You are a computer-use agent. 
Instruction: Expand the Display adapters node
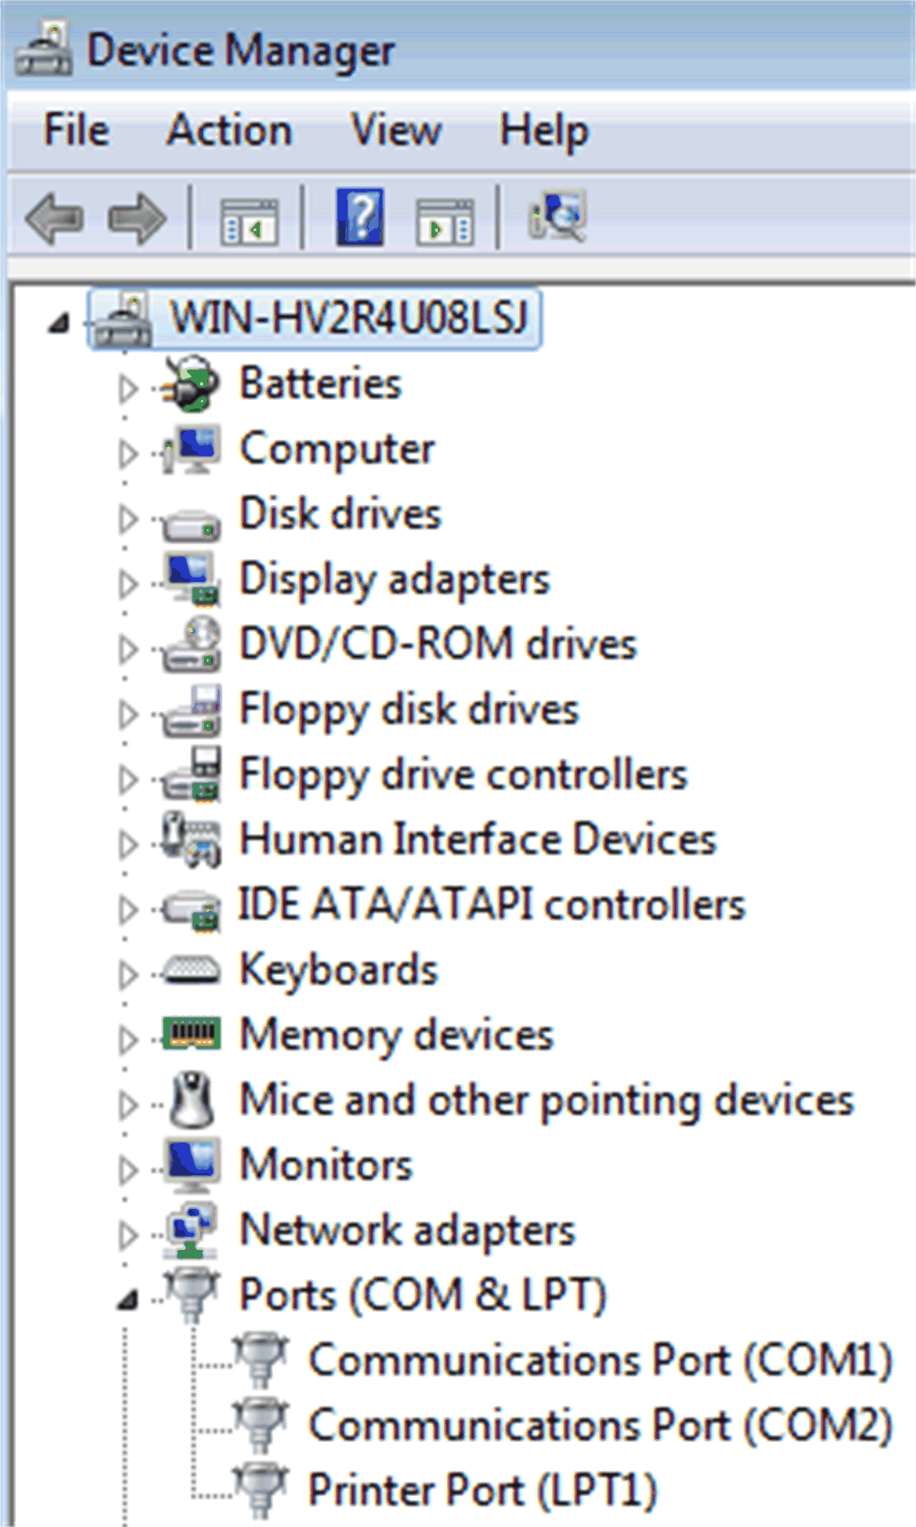(x=127, y=583)
